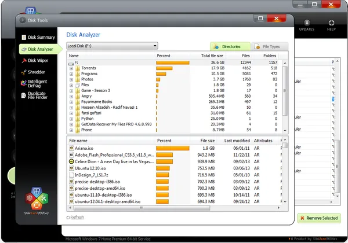Expand the Files folder node

click(71, 85)
